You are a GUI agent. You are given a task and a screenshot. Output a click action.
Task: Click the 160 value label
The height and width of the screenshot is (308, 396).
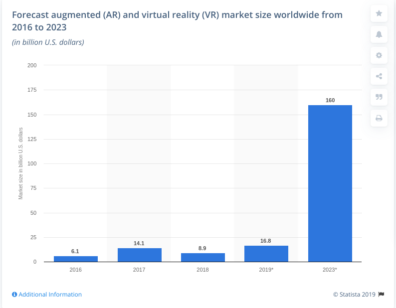pyautogui.click(x=330, y=100)
